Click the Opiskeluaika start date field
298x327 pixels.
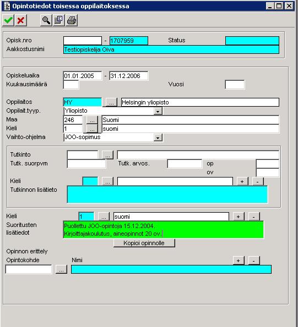click(83, 76)
